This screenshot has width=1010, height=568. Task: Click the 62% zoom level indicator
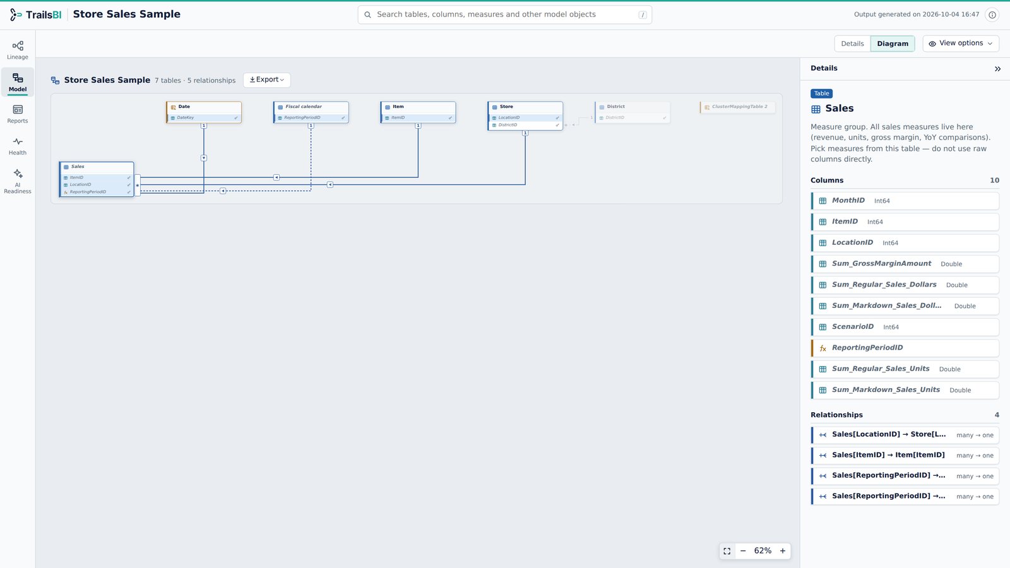pos(763,551)
